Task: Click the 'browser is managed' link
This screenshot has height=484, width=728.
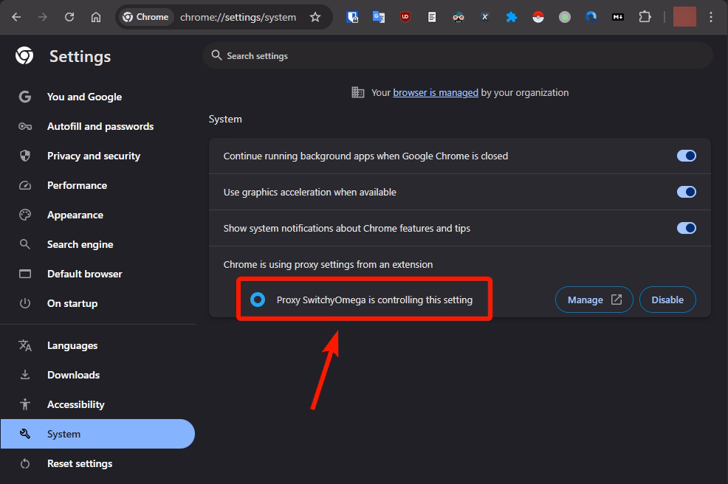Action: [x=436, y=92]
